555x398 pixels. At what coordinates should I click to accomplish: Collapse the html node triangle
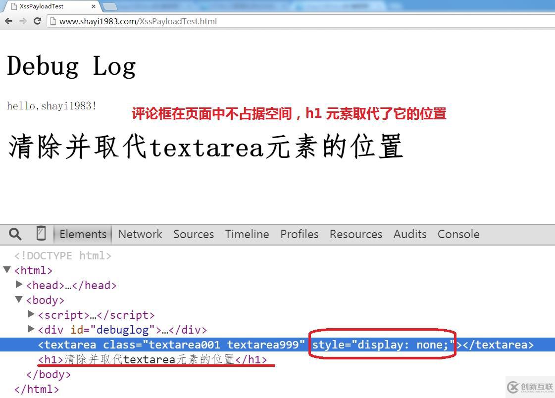[x=7, y=270]
